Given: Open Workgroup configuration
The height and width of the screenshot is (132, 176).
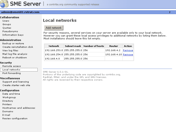Looking at the screenshot, I should (9, 97).
